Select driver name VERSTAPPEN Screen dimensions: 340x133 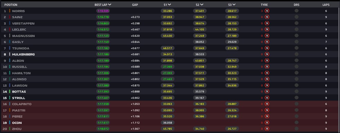[23, 23]
